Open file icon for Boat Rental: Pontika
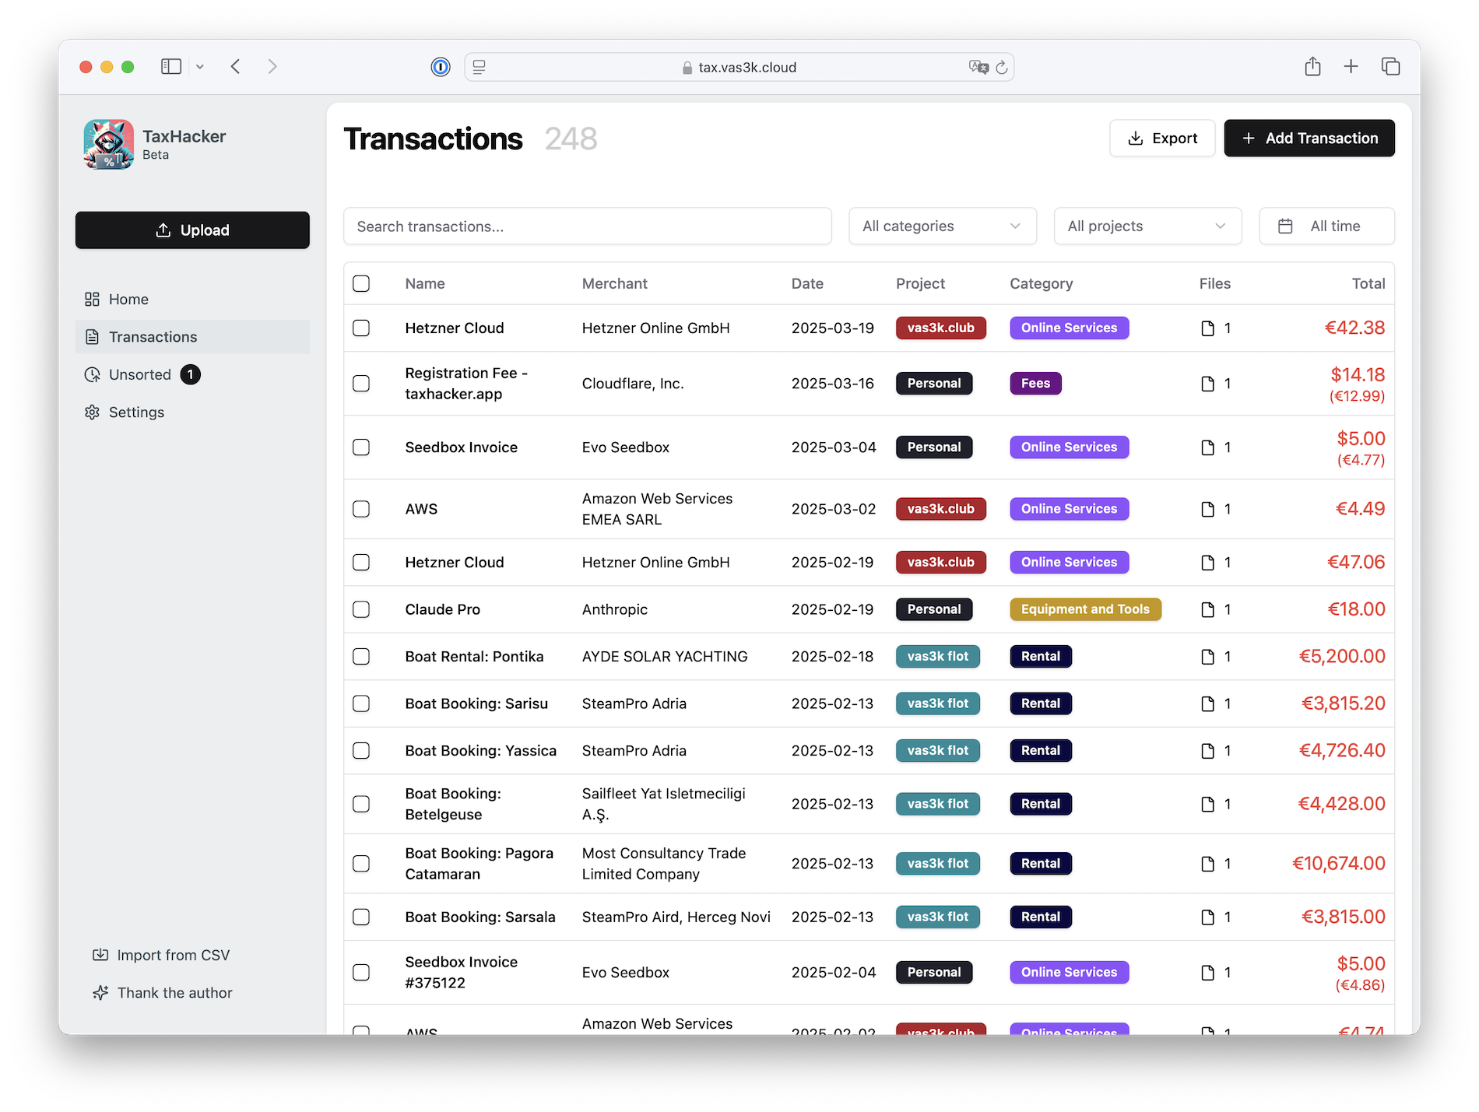 [x=1208, y=657]
